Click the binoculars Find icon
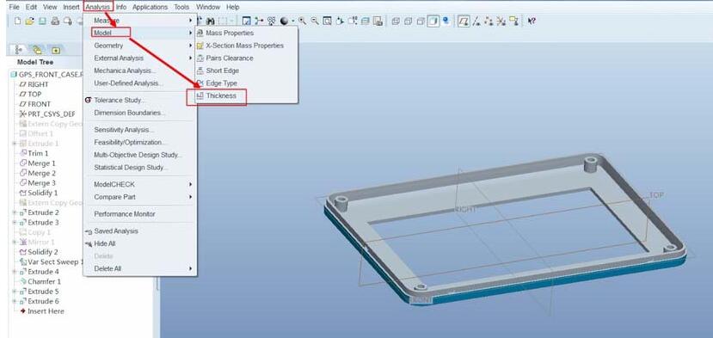Image resolution: width=713 pixels, height=338 pixels. point(210,21)
